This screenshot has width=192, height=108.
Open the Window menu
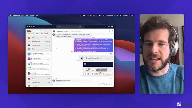click(32, 16)
